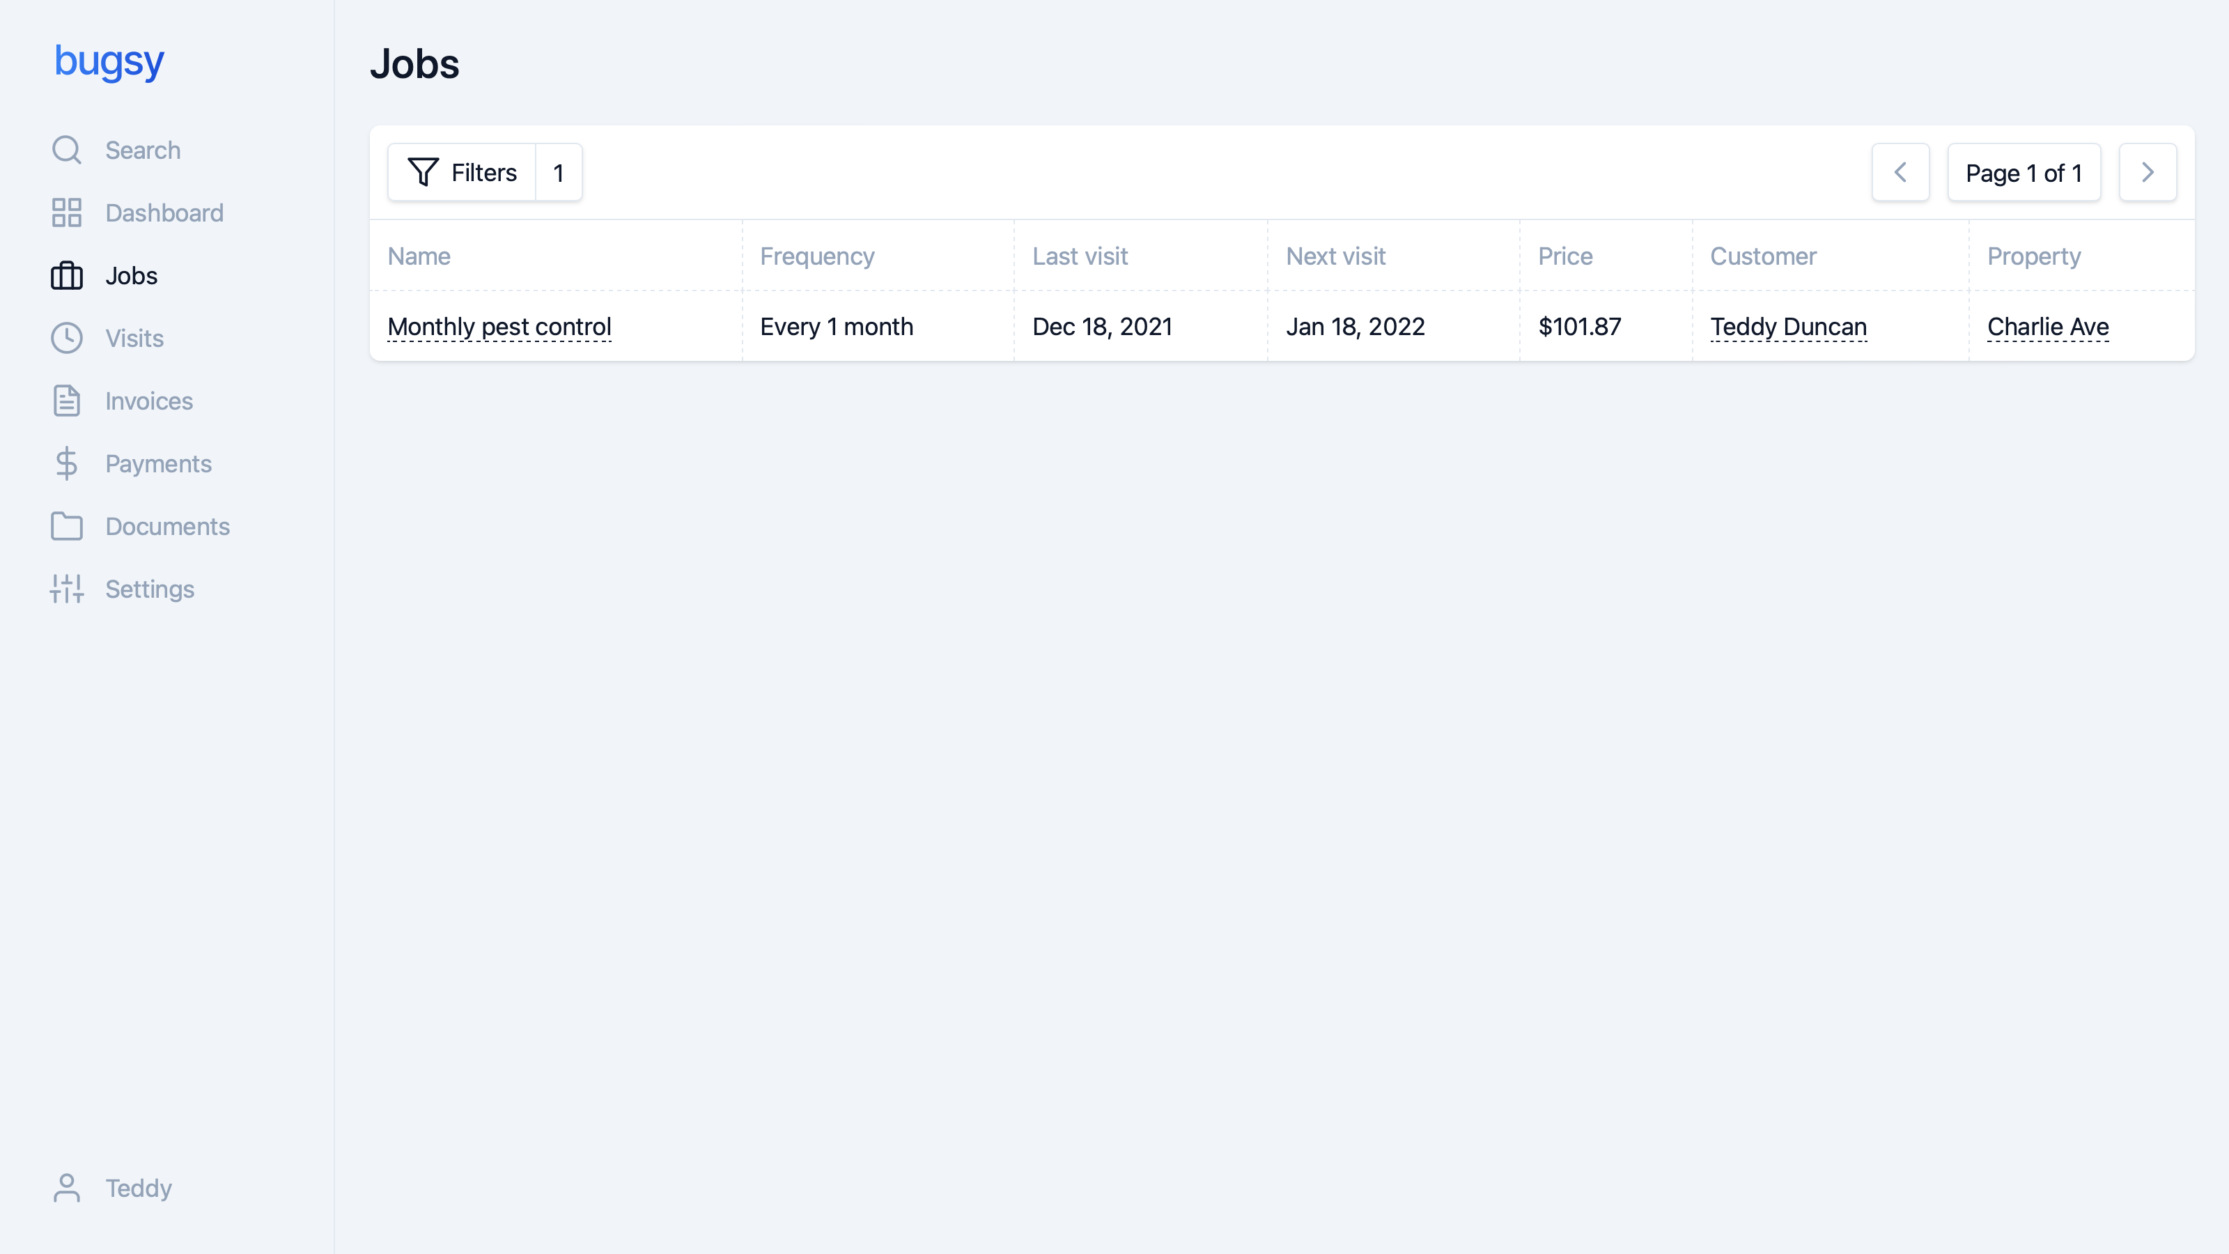Open the Charlie Ave property link
This screenshot has width=2229, height=1254.
pos(2047,327)
